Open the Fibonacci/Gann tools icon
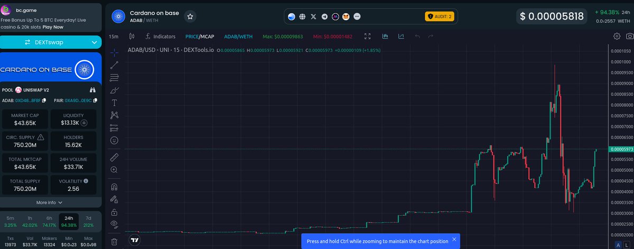 [x=114, y=77]
